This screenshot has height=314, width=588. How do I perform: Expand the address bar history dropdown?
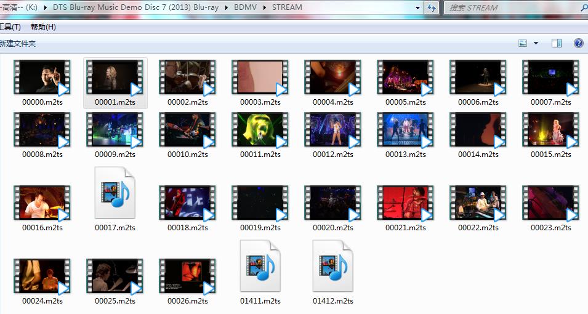coord(418,8)
